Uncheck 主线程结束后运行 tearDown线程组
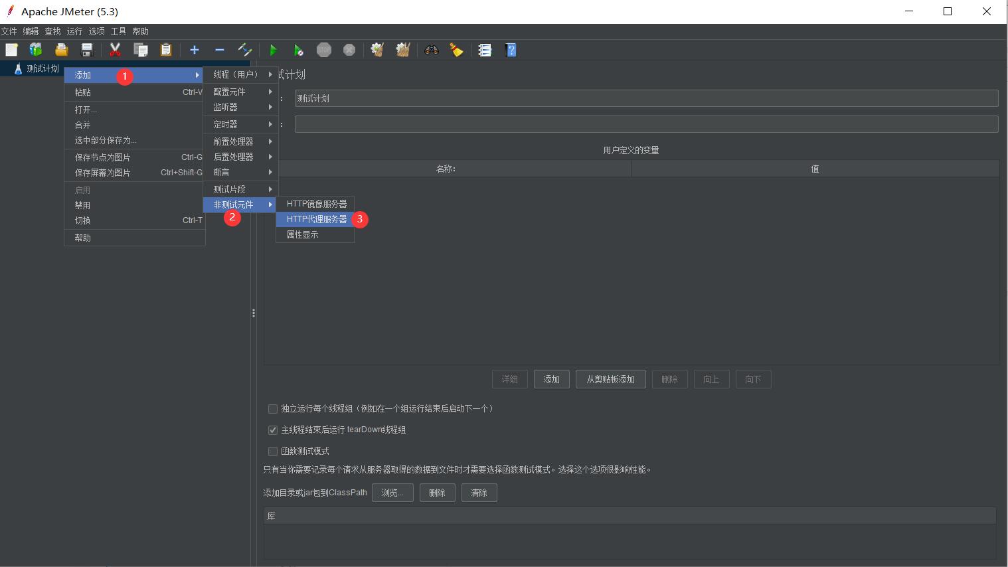 coord(273,430)
